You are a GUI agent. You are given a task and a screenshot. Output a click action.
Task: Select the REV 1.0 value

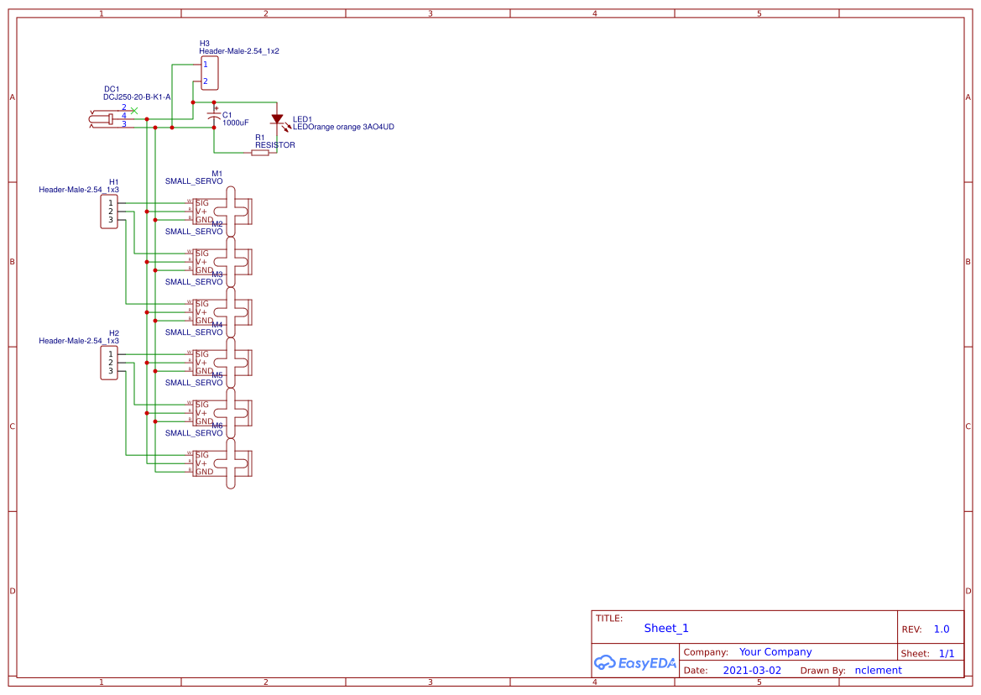click(941, 629)
